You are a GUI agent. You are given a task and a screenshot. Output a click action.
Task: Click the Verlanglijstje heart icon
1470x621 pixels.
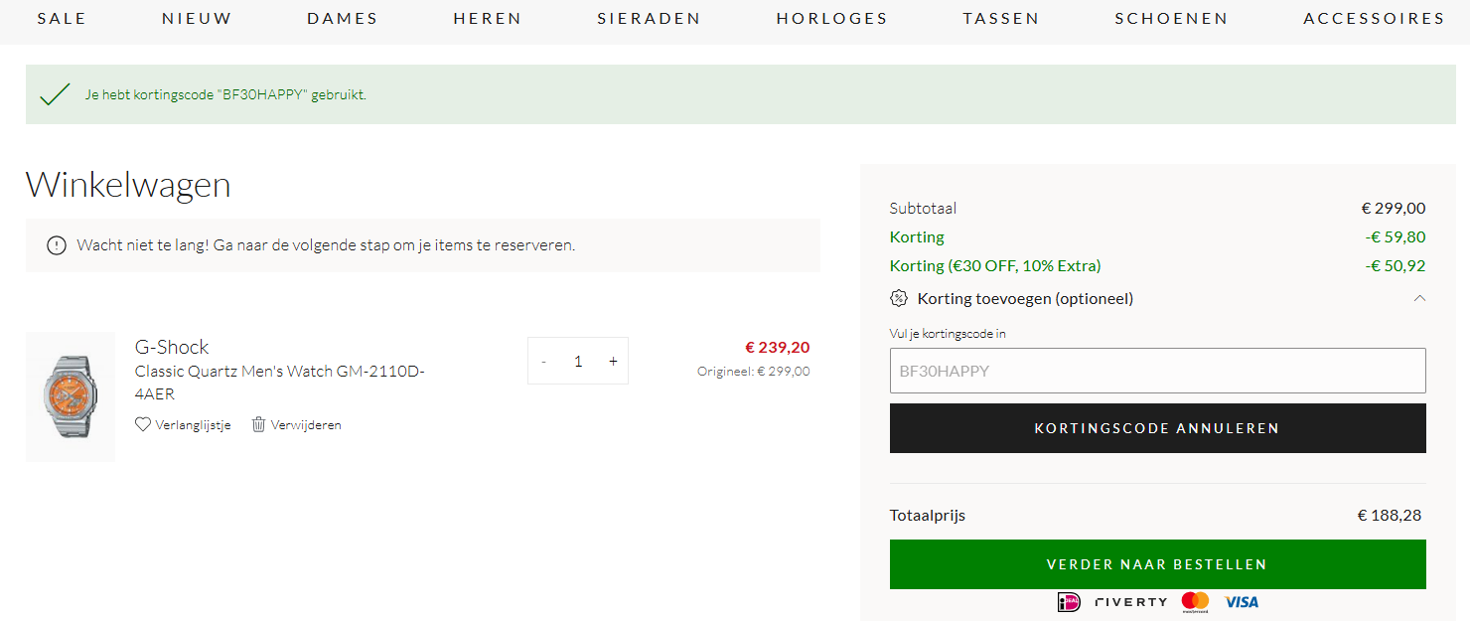(143, 424)
